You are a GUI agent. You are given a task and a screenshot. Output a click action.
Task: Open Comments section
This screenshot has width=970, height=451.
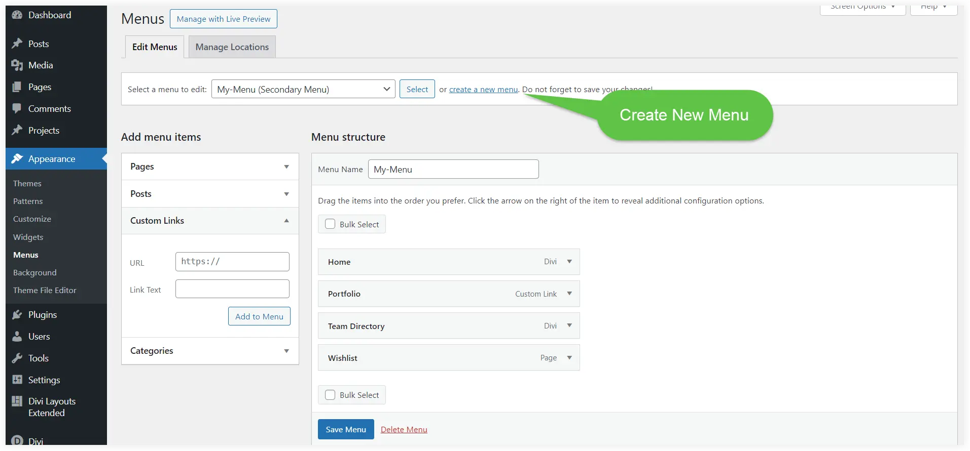(x=50, y=109)
